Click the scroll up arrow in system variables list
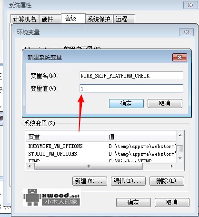Image resolution: width=199 pixels, height=217 pixels. coord(180,135)
